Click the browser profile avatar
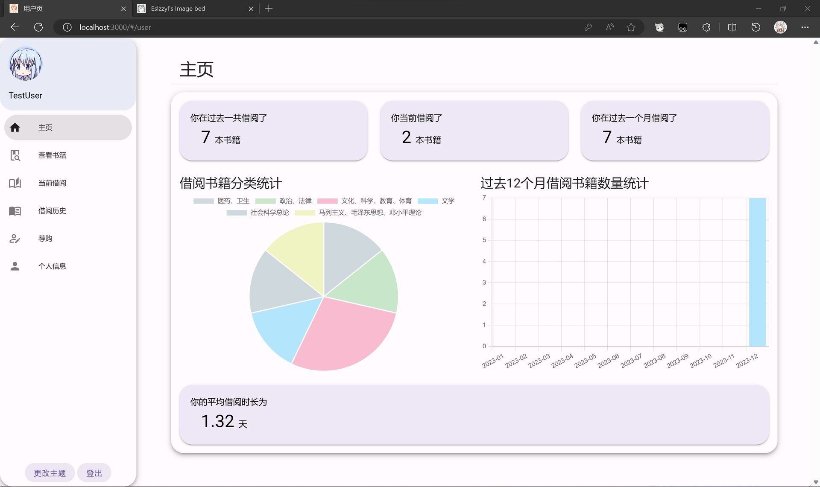This screenshot has width=820, height=487. point(780,27)
